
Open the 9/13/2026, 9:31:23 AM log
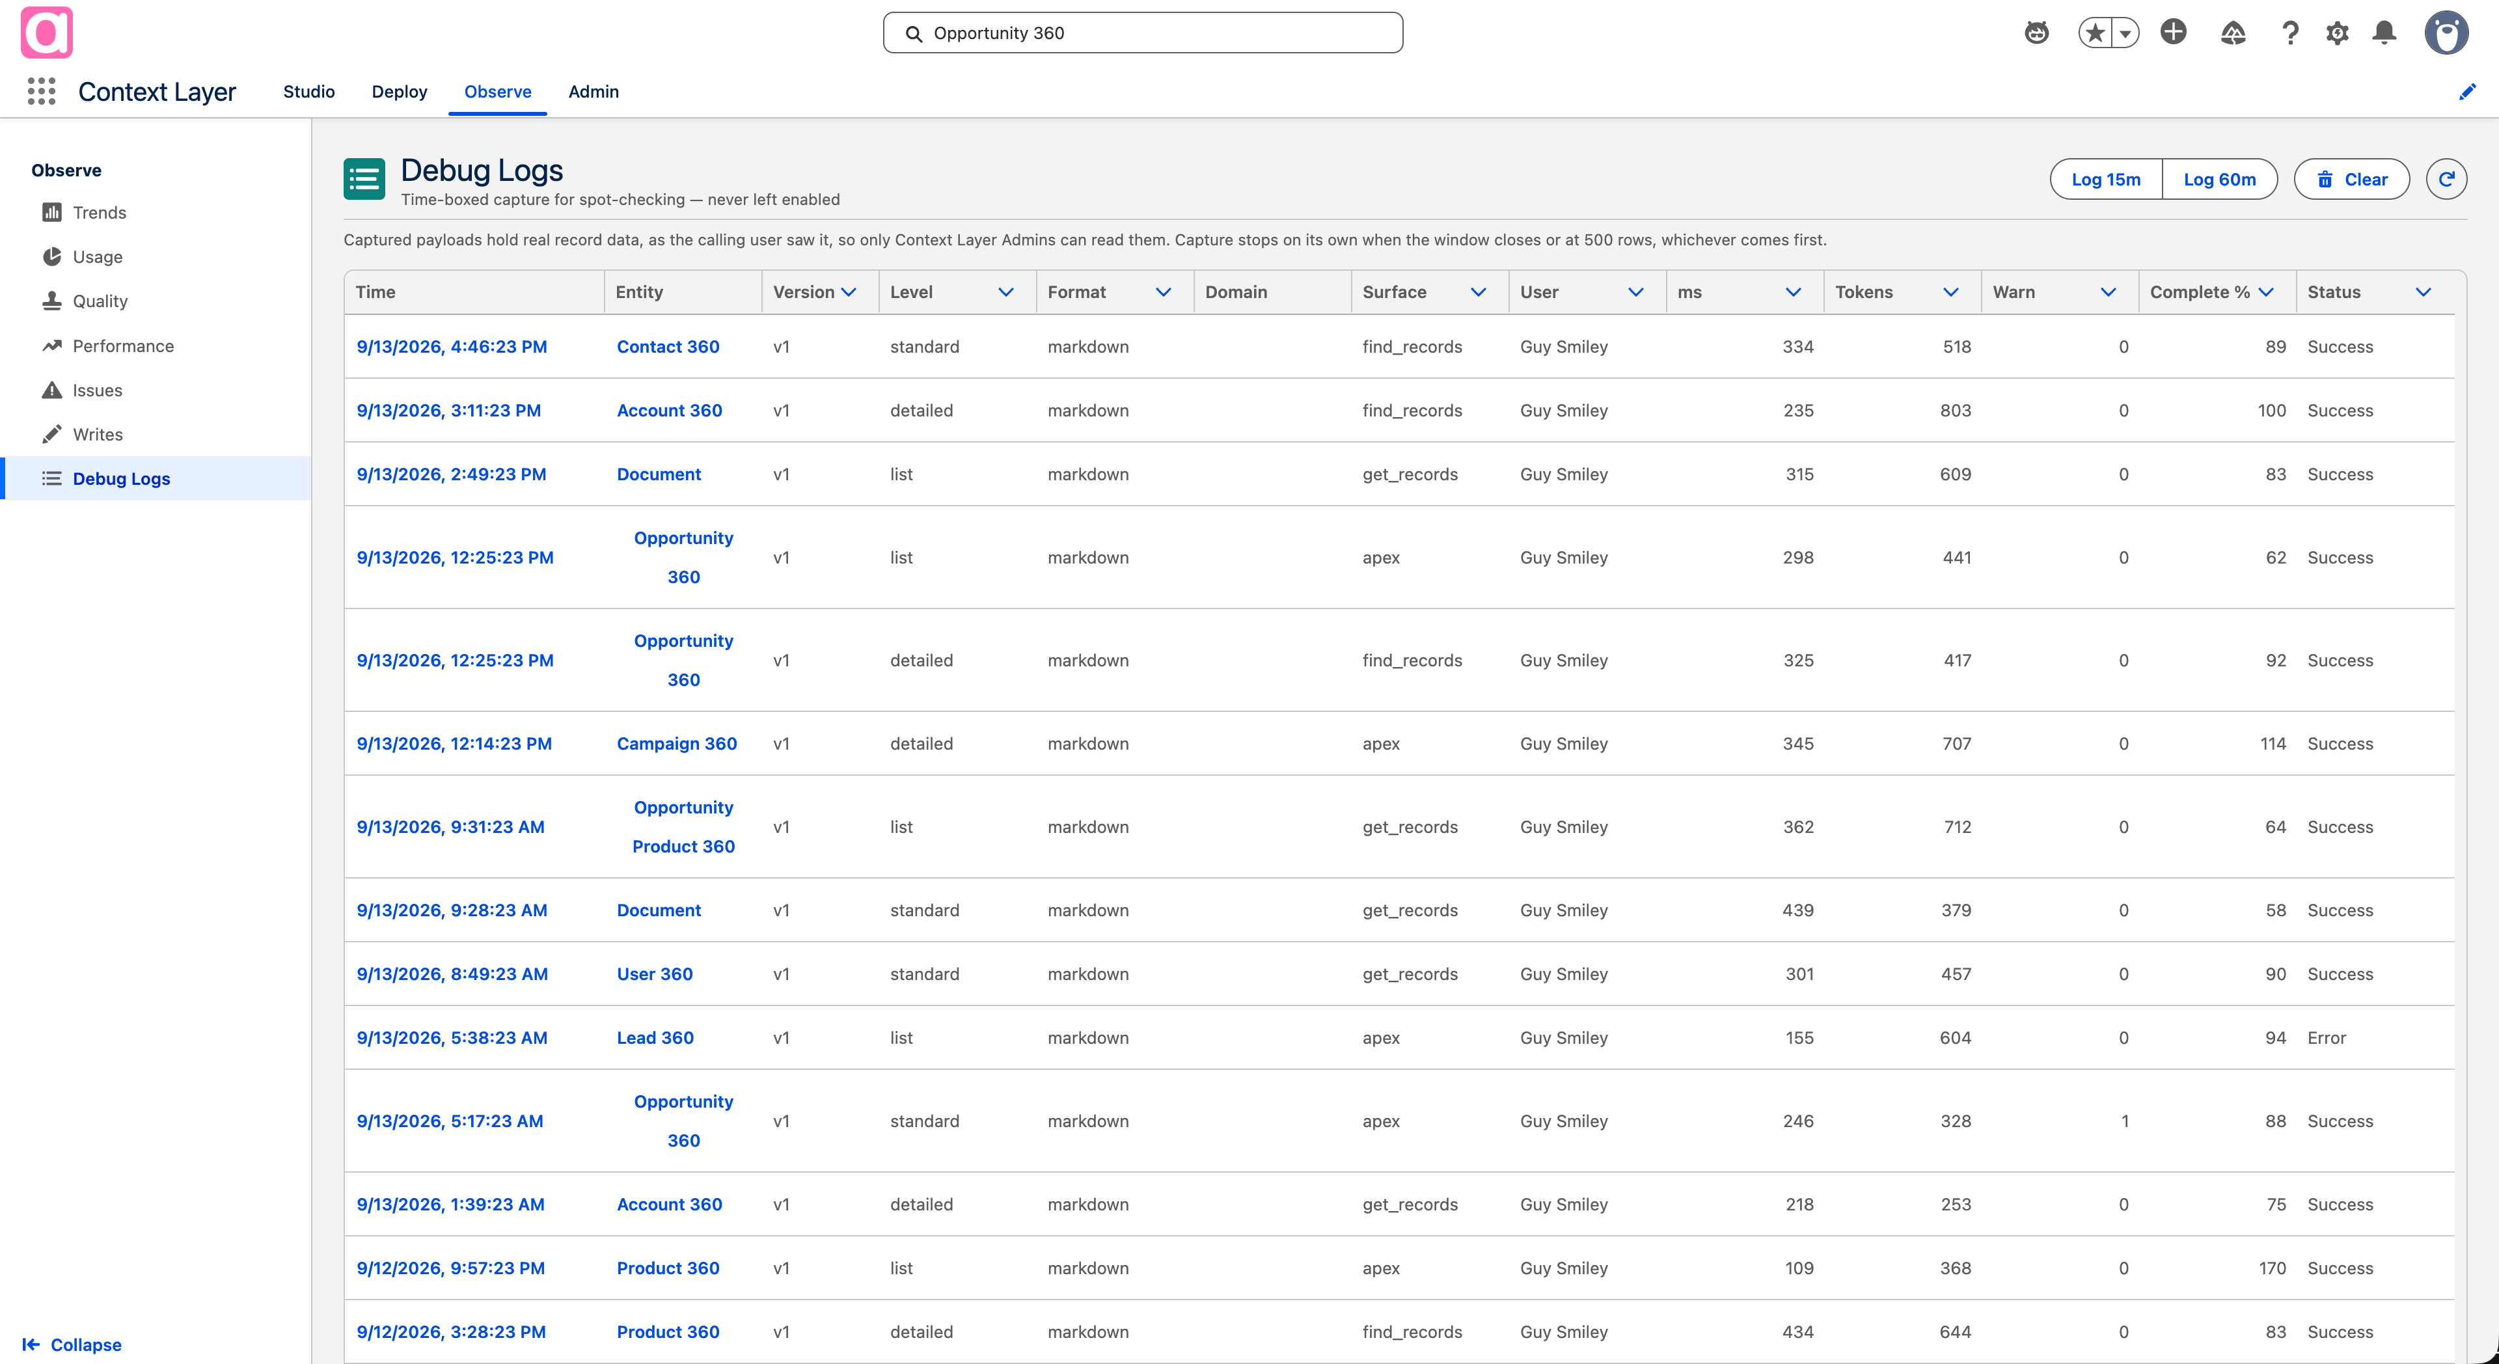(450, 826)
